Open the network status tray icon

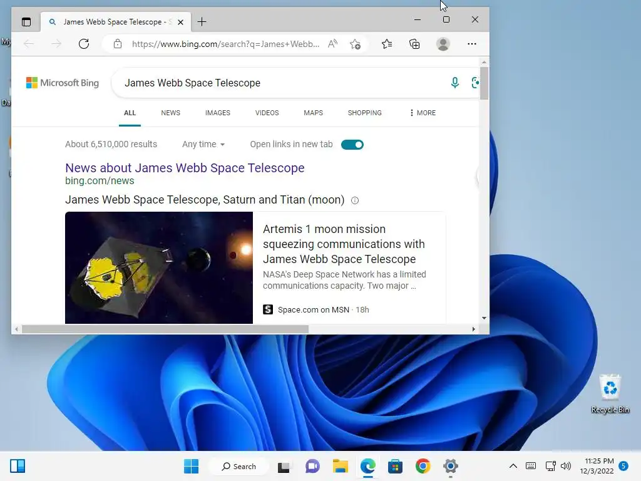pyautogui.click(x=550, y=466)
